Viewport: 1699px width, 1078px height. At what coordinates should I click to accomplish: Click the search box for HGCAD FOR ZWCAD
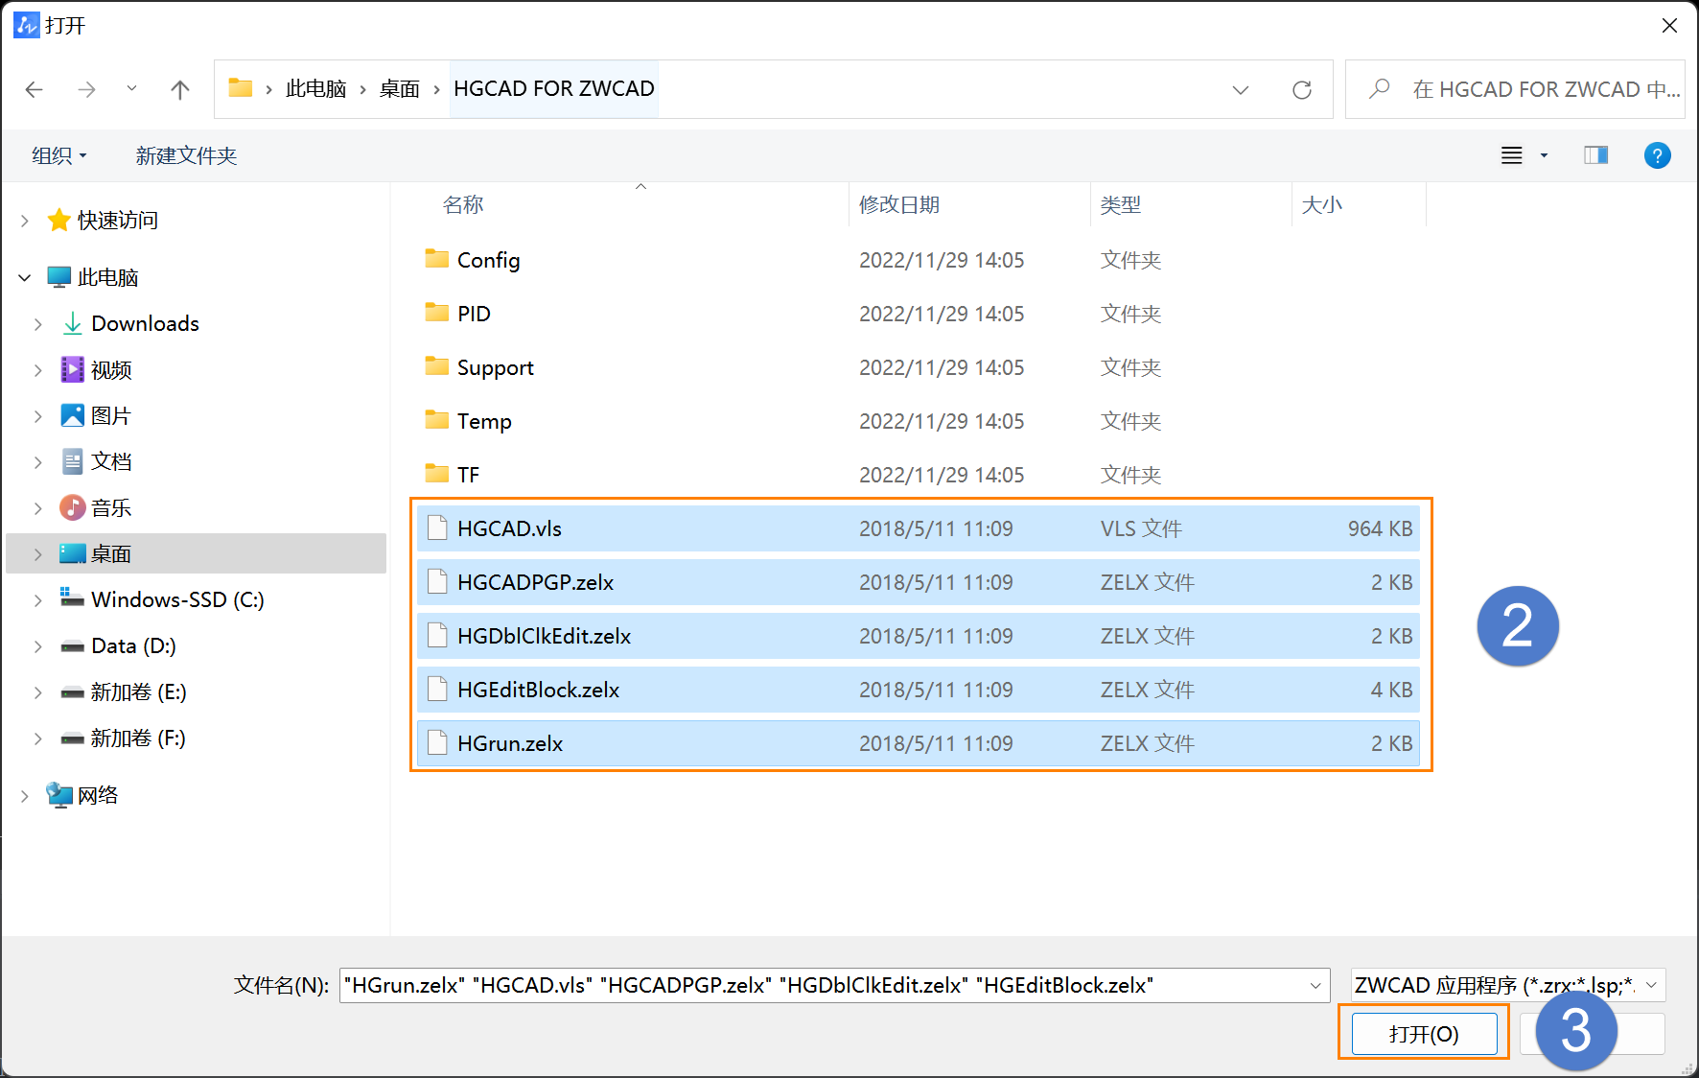(1515, 89)
